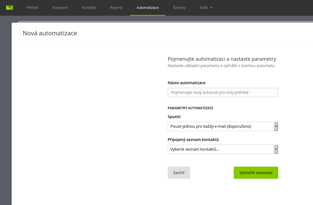Select the Automatizace tab
The image size is (313, 205).
pyautogui.click(x=148, y=7)
